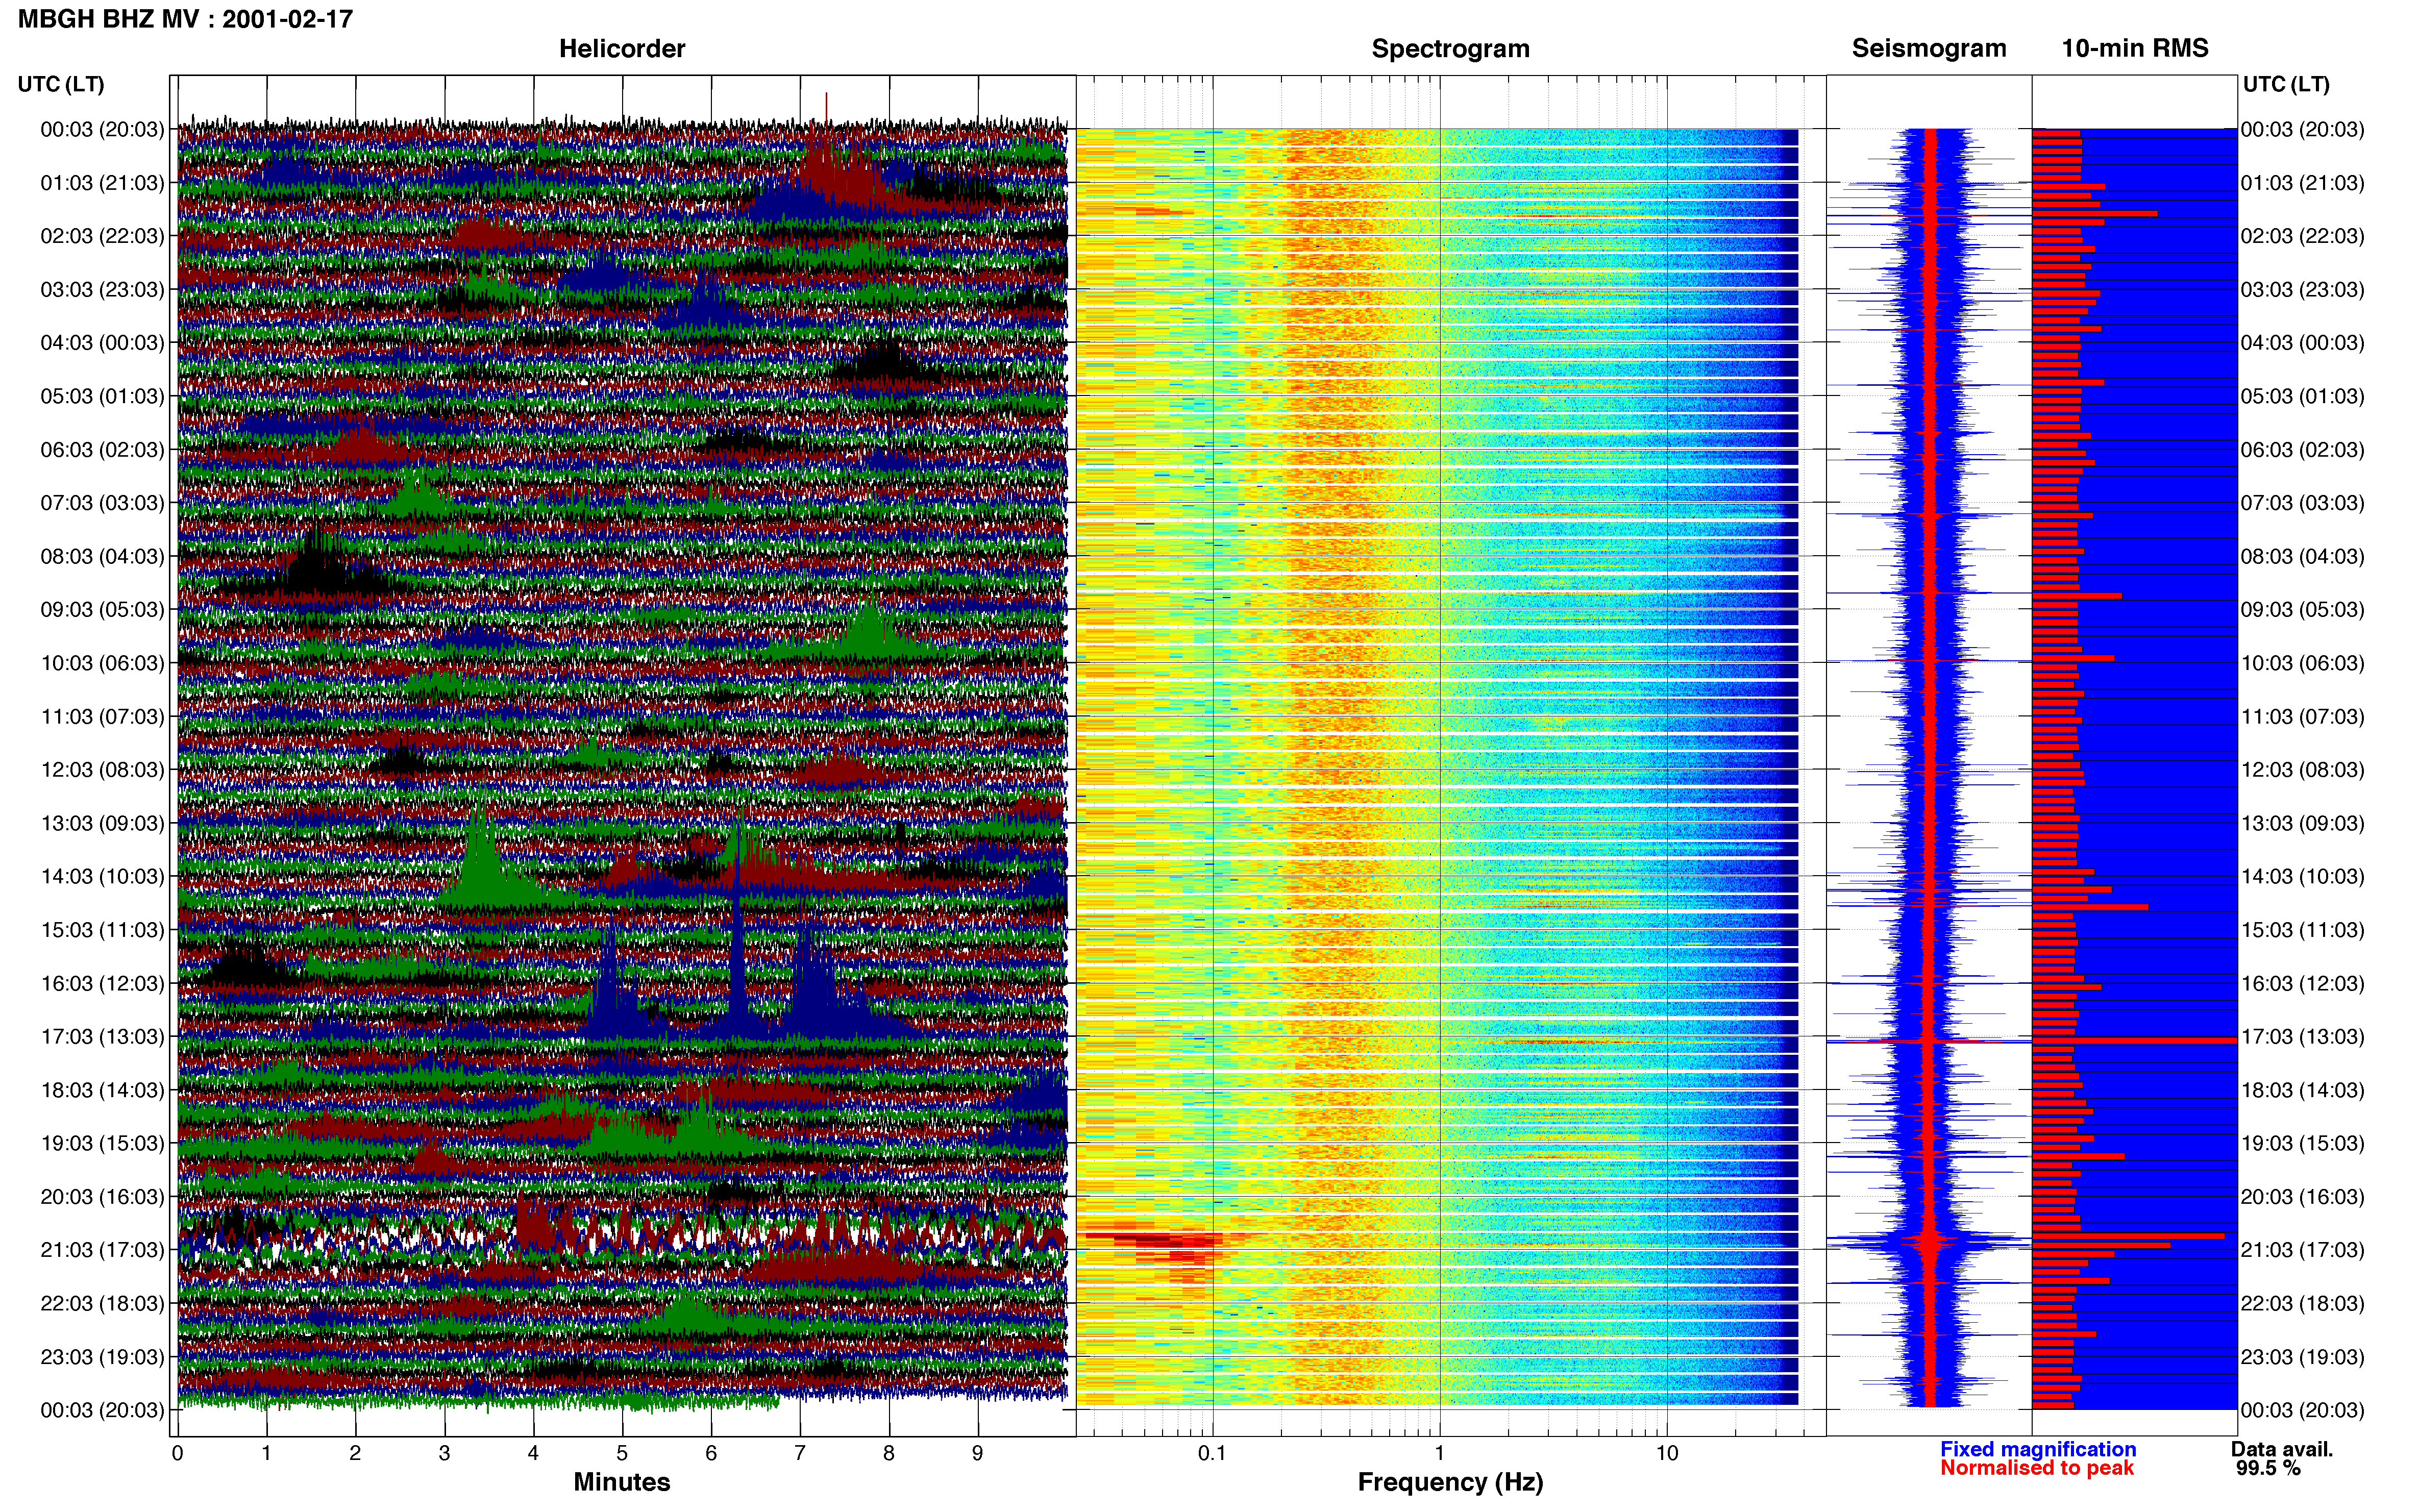Click the 10 Hz frequency tick label
Screen dimensions: 2419x1512
tap(1666, 1453)
